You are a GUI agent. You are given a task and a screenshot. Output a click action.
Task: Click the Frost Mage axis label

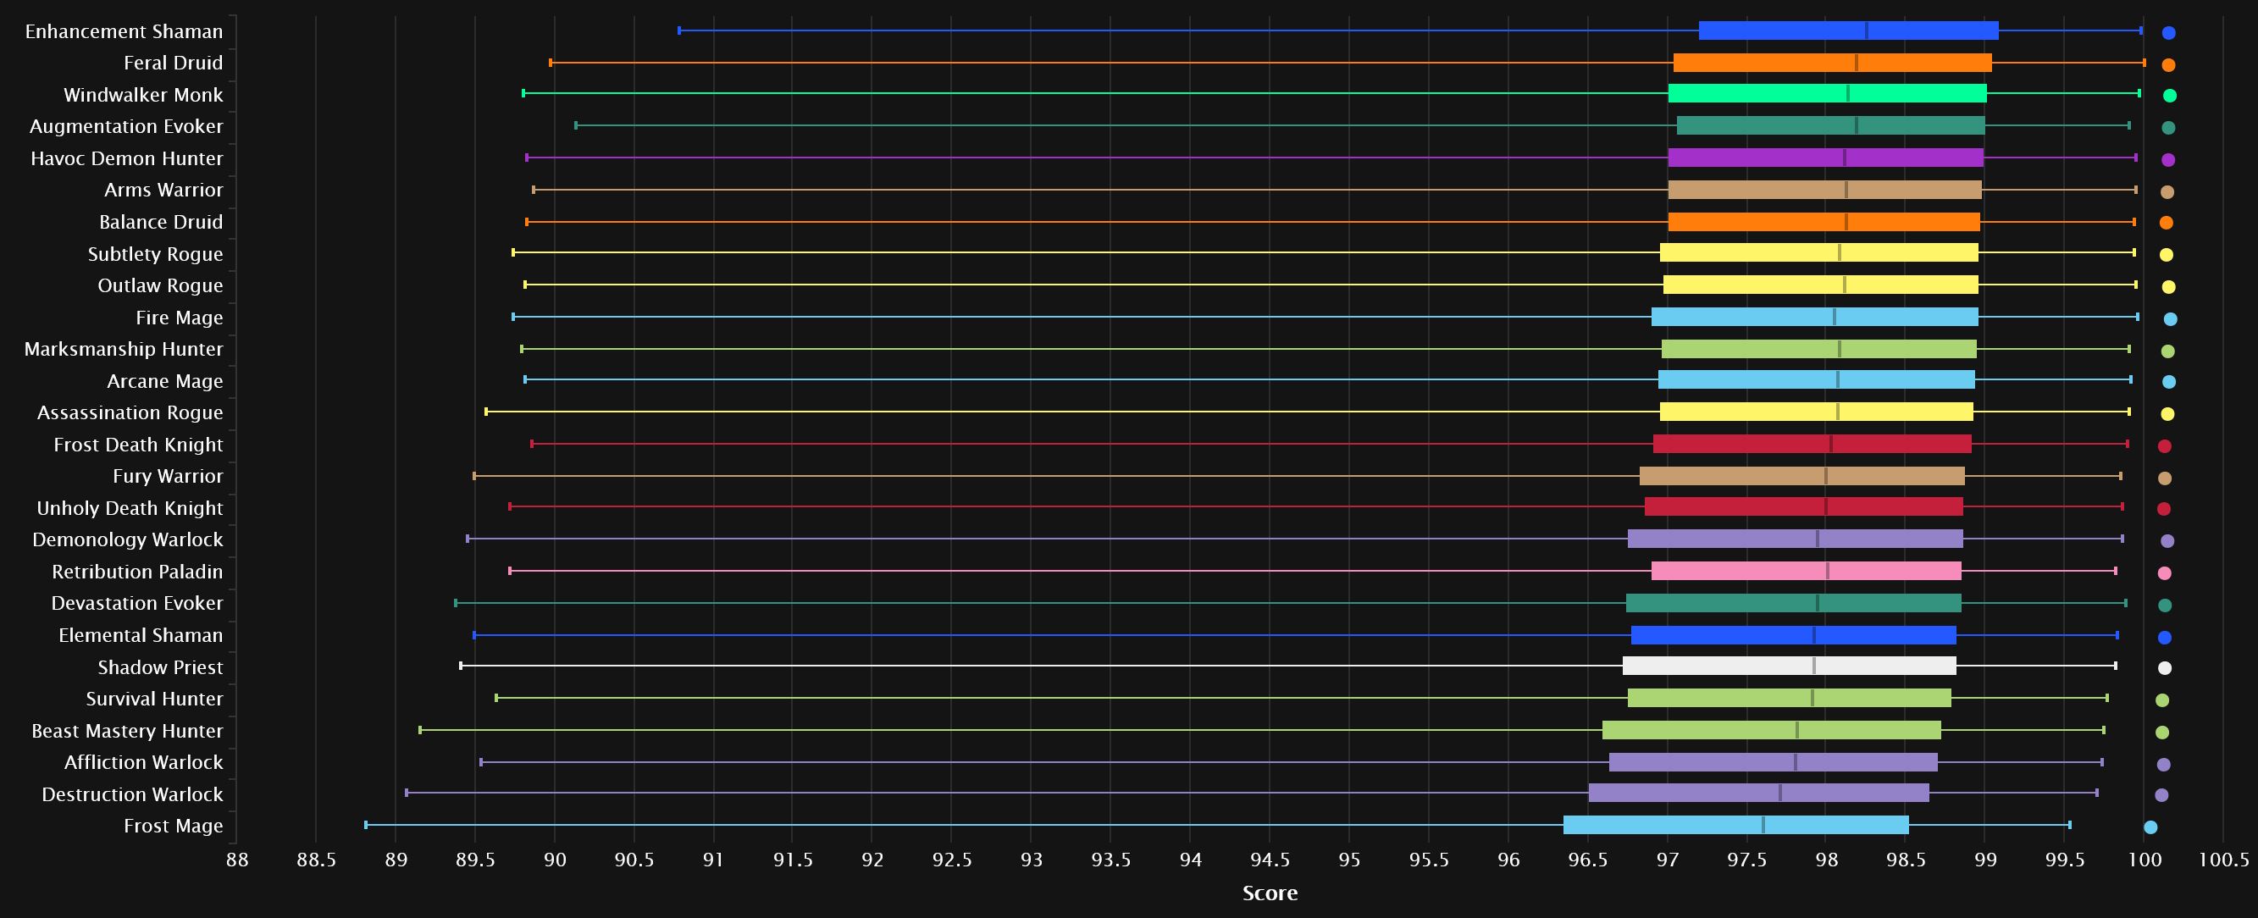point(174,826)
